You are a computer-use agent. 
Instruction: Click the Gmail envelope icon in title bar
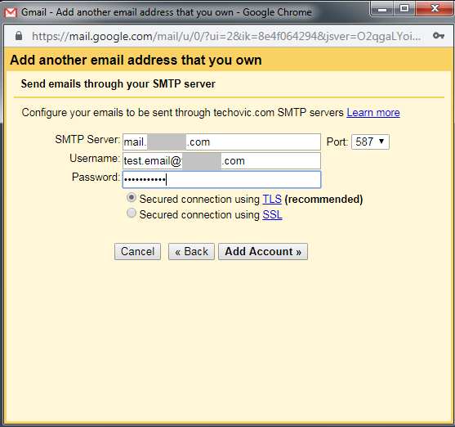point(11,12)
